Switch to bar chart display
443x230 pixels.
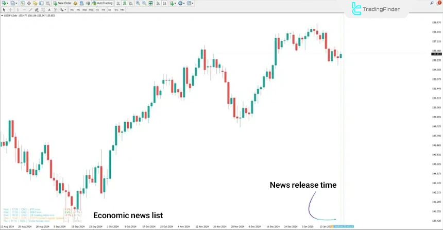coord(118,4)
